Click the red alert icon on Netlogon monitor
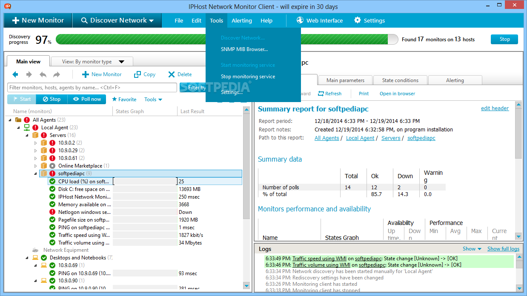 52,212
